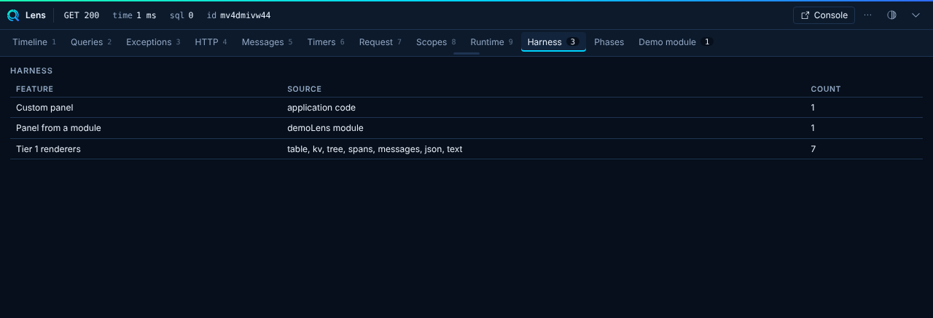Click the time 1 ms metric
The width and height of the screenshot is (933, 318).
[x=134, y=15]
